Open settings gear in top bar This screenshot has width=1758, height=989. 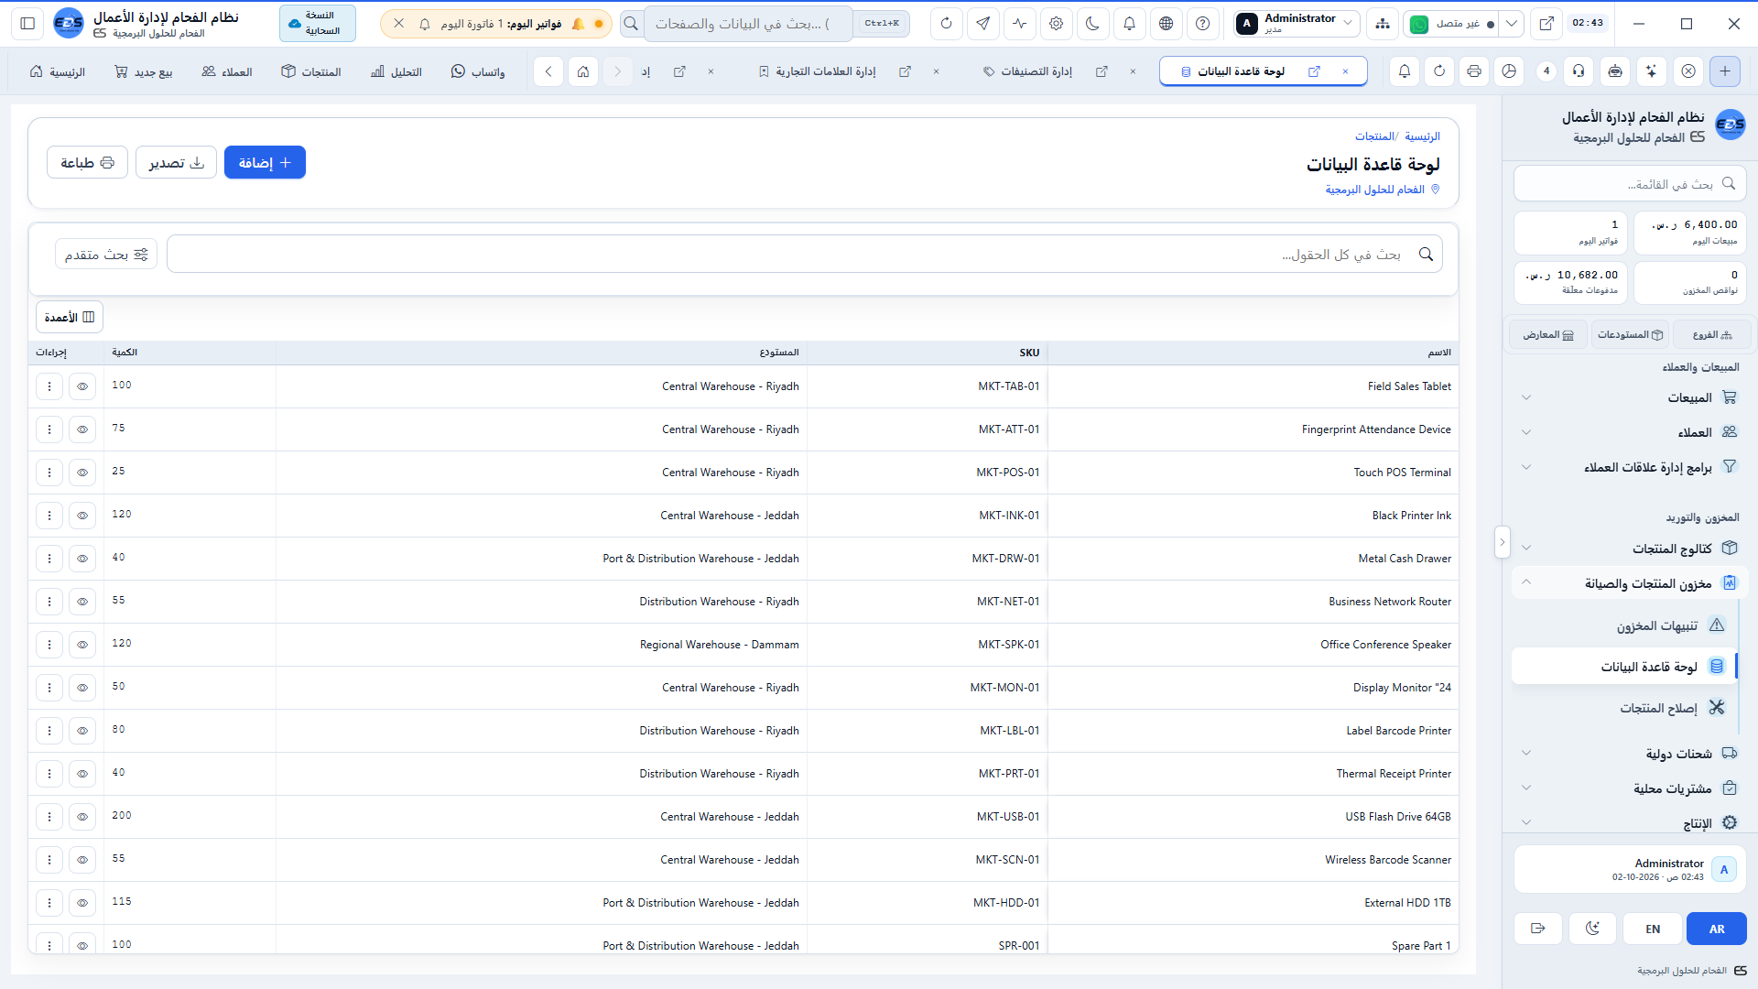coord(1056,24)
